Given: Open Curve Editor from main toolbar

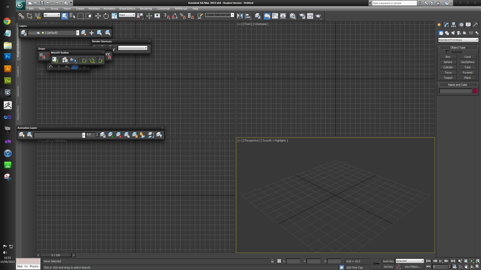Looking at the screenshot, I should (x=275, y=16).
